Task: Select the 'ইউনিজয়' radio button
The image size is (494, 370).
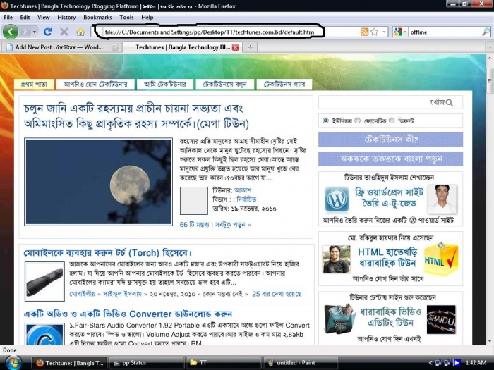Action: 325,121
